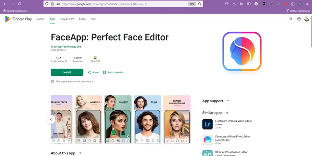Bookmark this page with the star icon
312x156 pixels.
coord(200,4)
